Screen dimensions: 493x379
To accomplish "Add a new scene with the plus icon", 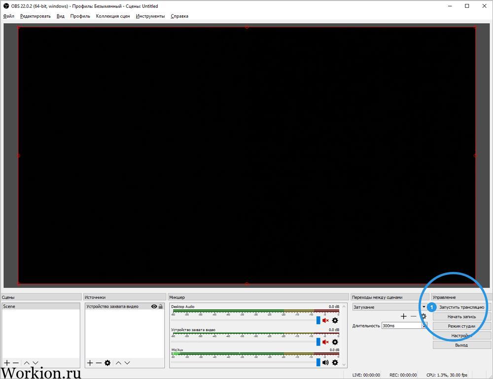I will 7,363.
